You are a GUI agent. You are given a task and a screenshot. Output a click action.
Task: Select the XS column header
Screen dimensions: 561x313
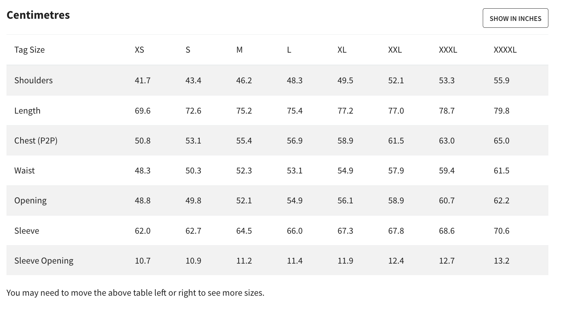(139, 50)
